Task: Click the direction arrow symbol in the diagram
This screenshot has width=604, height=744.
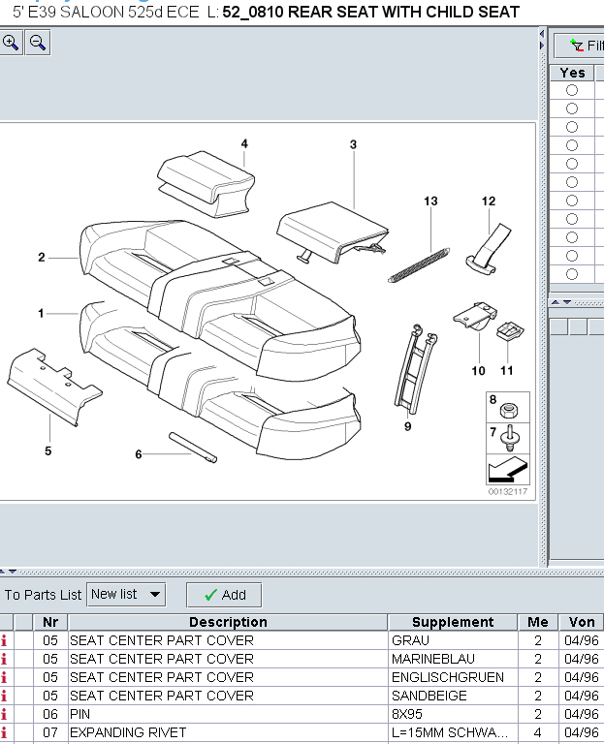Action: coord(508,469)
